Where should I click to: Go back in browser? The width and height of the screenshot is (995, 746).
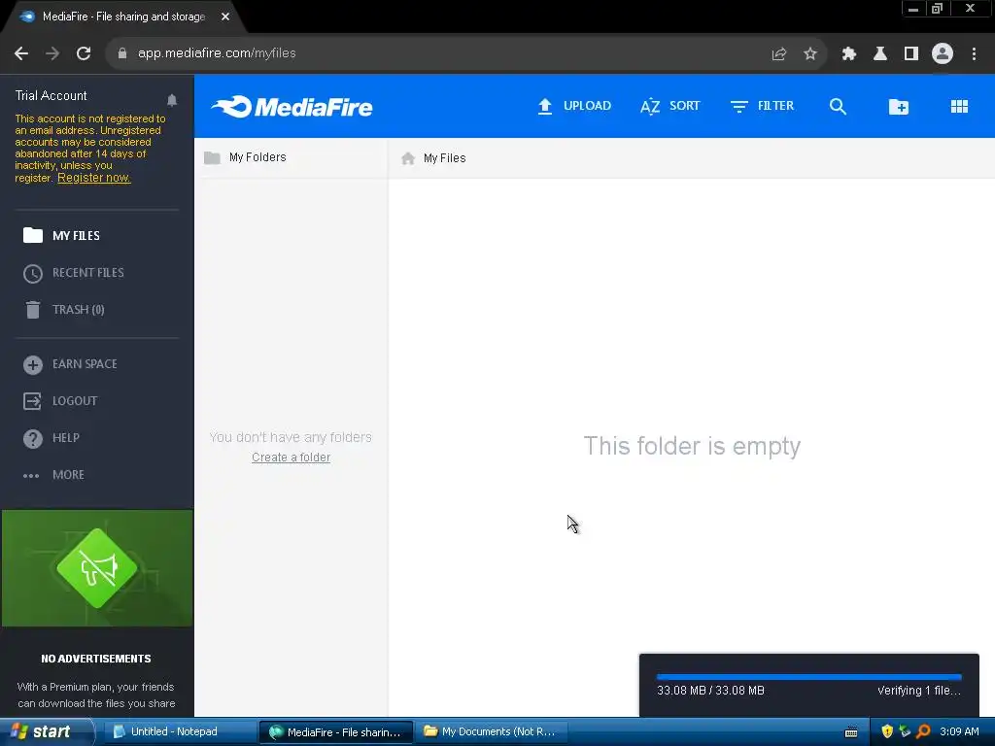(x=21, y=53)
